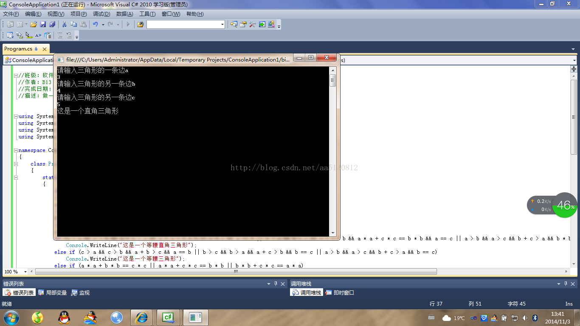
Task: Switch to the 错误列表 tab
Action: pos(20,292)
